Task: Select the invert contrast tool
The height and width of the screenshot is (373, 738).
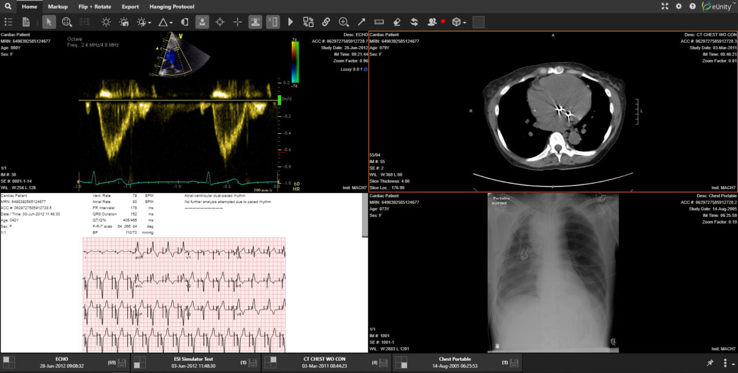Action: click(x=184, y=22)
